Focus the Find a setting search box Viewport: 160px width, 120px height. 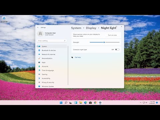[52, 41]
